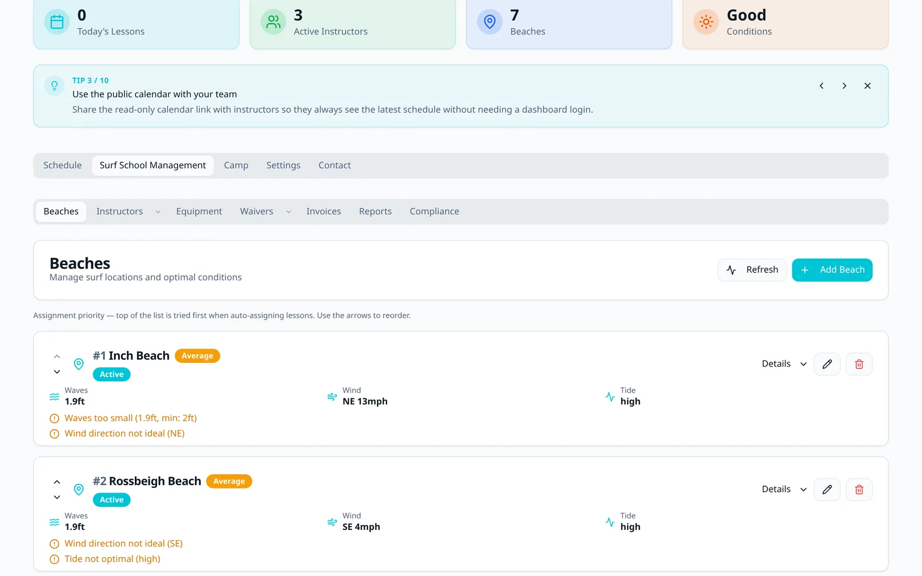Move Rossbeigh Beach down in priority
The width and height of the screenshot is (922, 576).
[x=57, y=497]
